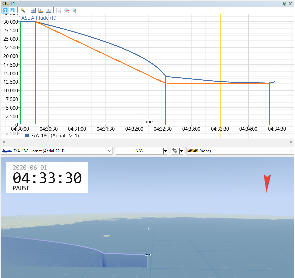Screen dimensions: 295x278
Task: Click the zoom-to-fit page magnifier icon
Action: pyautogui.click(x=59, y=11)
